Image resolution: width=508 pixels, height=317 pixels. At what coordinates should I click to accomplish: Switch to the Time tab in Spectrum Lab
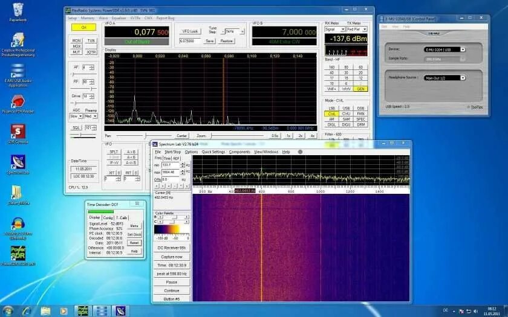(x=167, y=158)
